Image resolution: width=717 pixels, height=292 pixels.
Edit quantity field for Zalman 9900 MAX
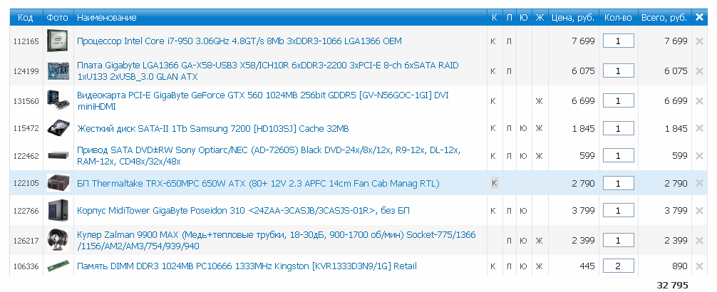click(618, 240)
